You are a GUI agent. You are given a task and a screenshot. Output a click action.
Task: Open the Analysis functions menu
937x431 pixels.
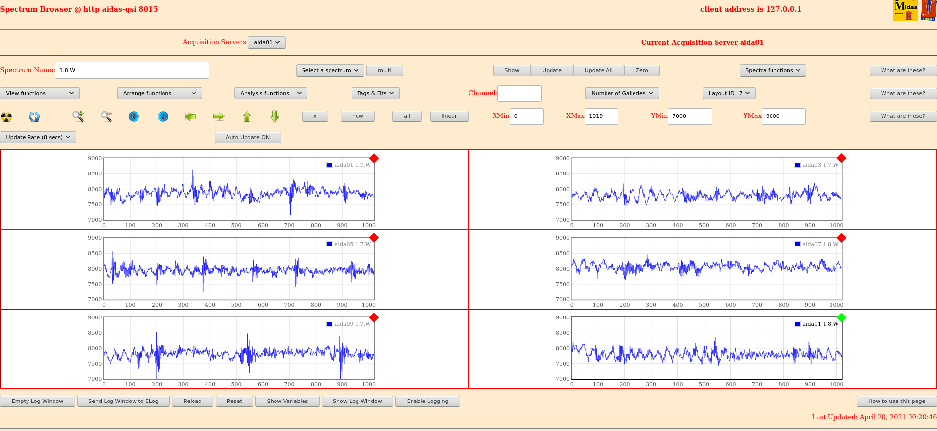click(x=271, y=93)
